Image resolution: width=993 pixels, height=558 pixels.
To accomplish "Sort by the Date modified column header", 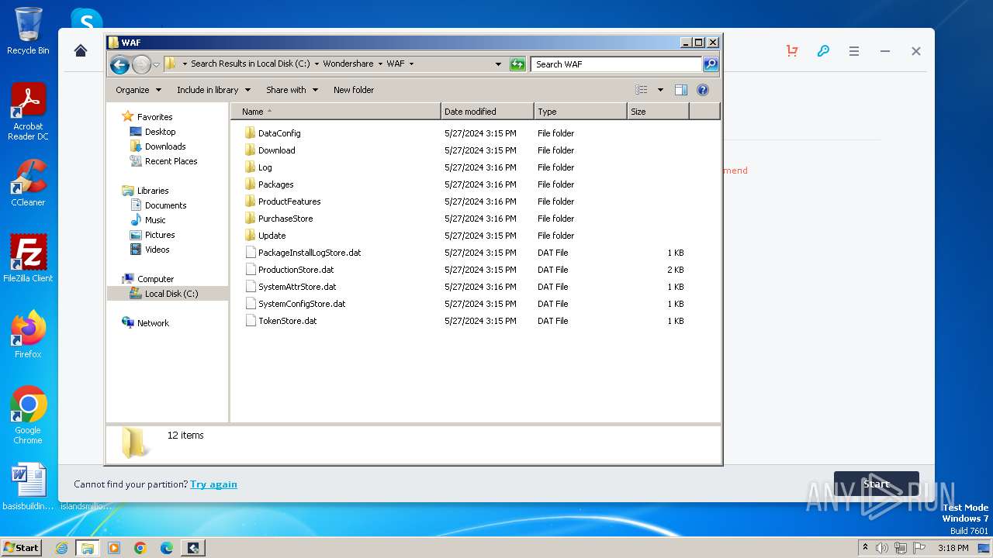I will [487, 112].
